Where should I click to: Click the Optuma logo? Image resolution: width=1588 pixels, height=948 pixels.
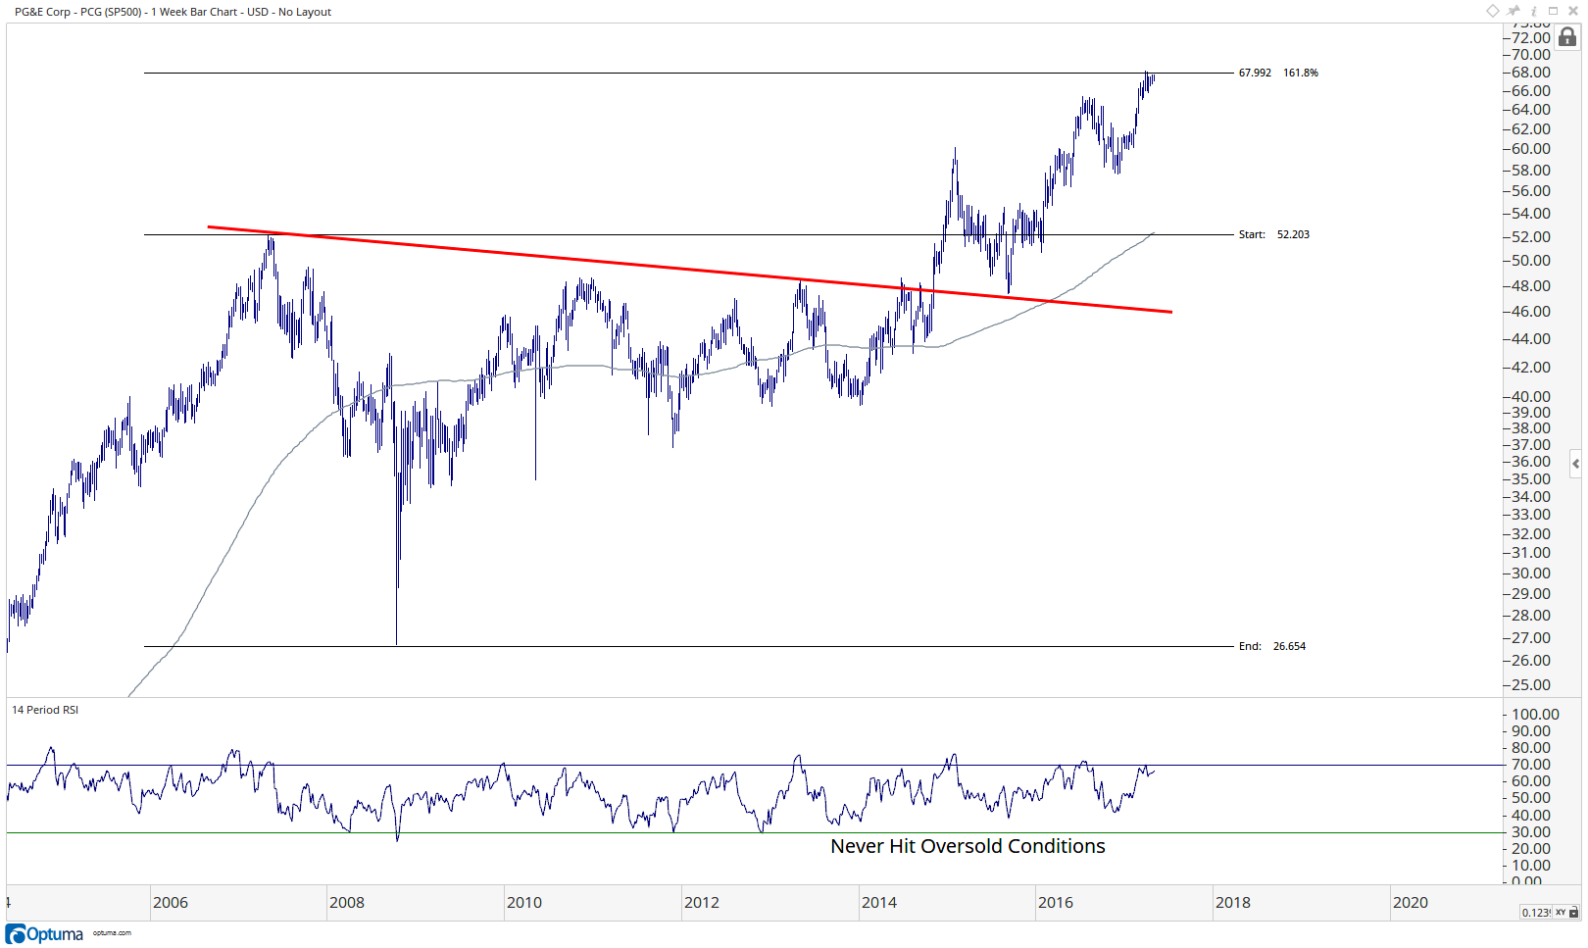(44, 933)
